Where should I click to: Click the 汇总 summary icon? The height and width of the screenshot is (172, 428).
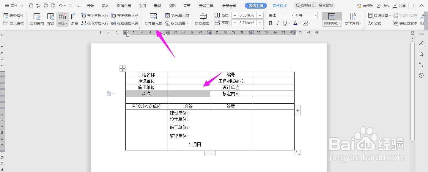tap(74, 19)
